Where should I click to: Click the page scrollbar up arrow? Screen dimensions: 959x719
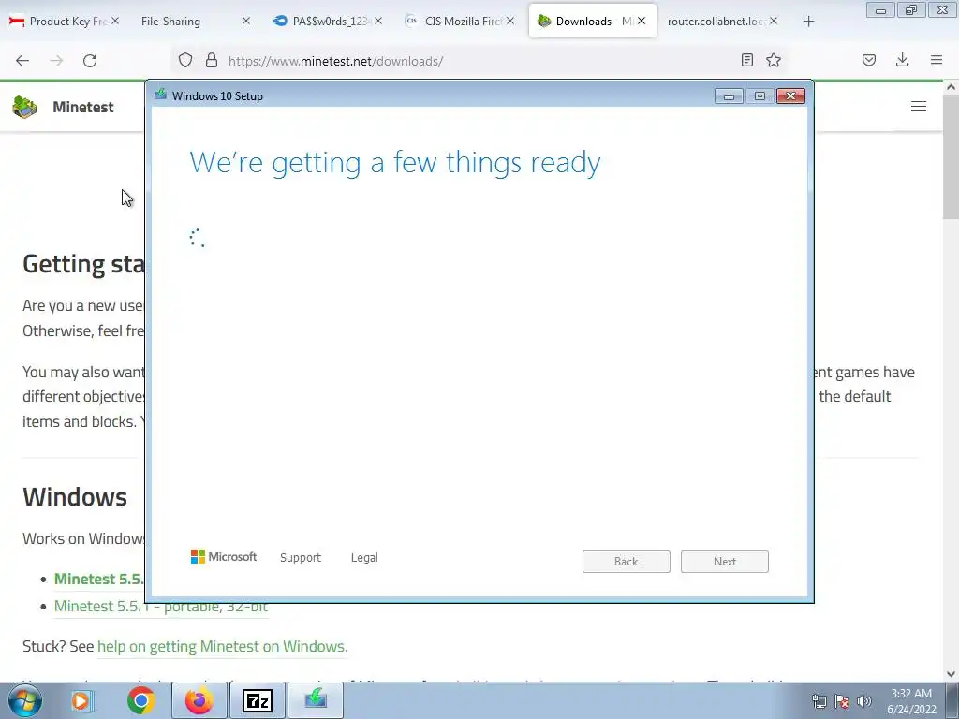point(952,87)
